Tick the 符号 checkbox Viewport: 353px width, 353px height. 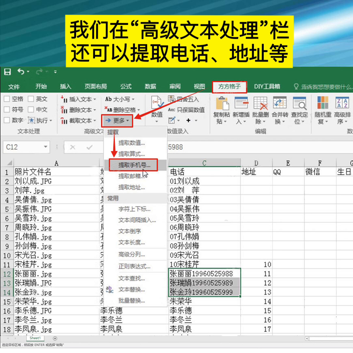[x=7, y=109]
